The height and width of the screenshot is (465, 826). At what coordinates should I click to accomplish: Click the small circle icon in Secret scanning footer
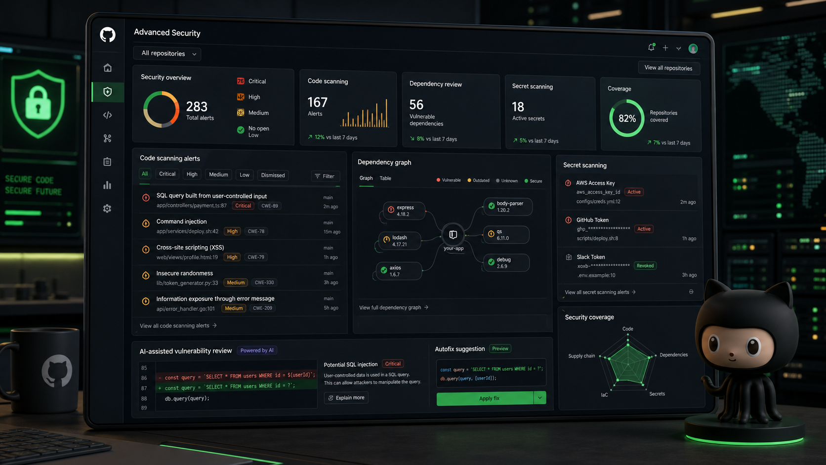pyautogui.click(x=691, y=292)
